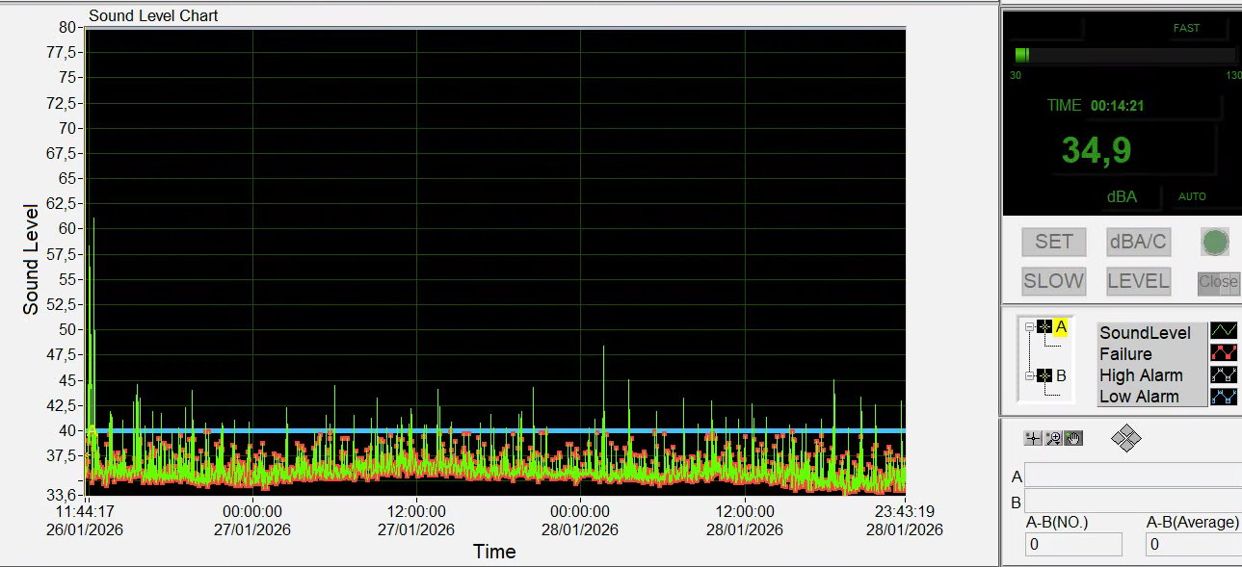Switch response to SLOW

pyautogui.click(x=1053, y=281)
